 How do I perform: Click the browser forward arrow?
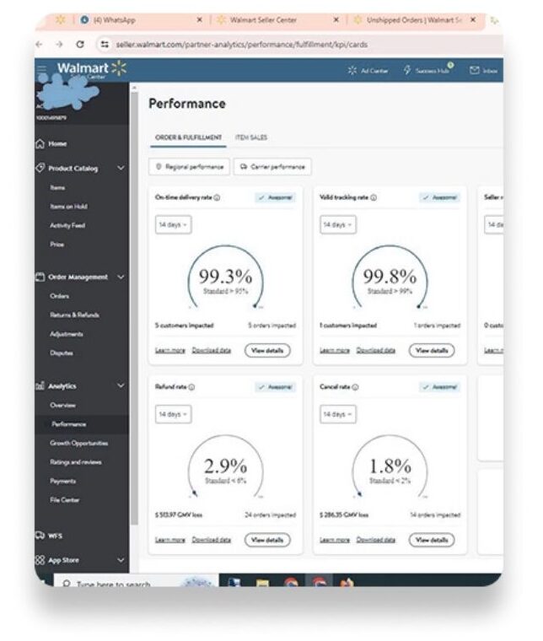[x=60, y=44]
